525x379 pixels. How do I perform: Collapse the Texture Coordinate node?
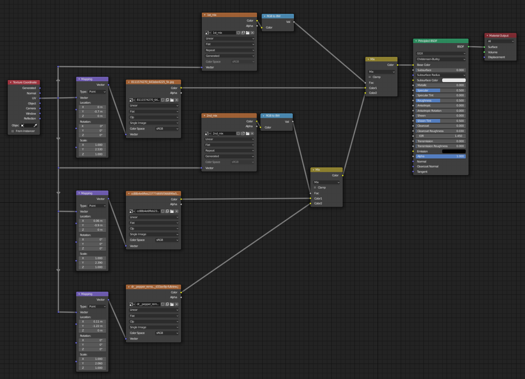(11, 82)
